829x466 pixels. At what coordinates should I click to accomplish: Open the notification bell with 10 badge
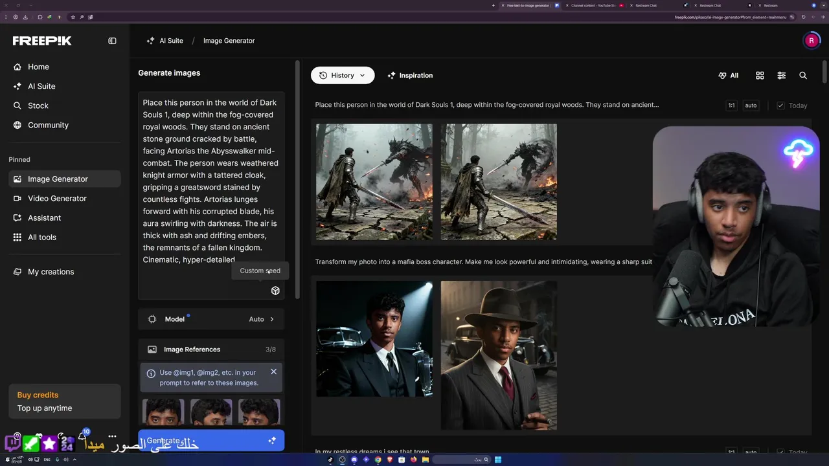pos(84,436)
